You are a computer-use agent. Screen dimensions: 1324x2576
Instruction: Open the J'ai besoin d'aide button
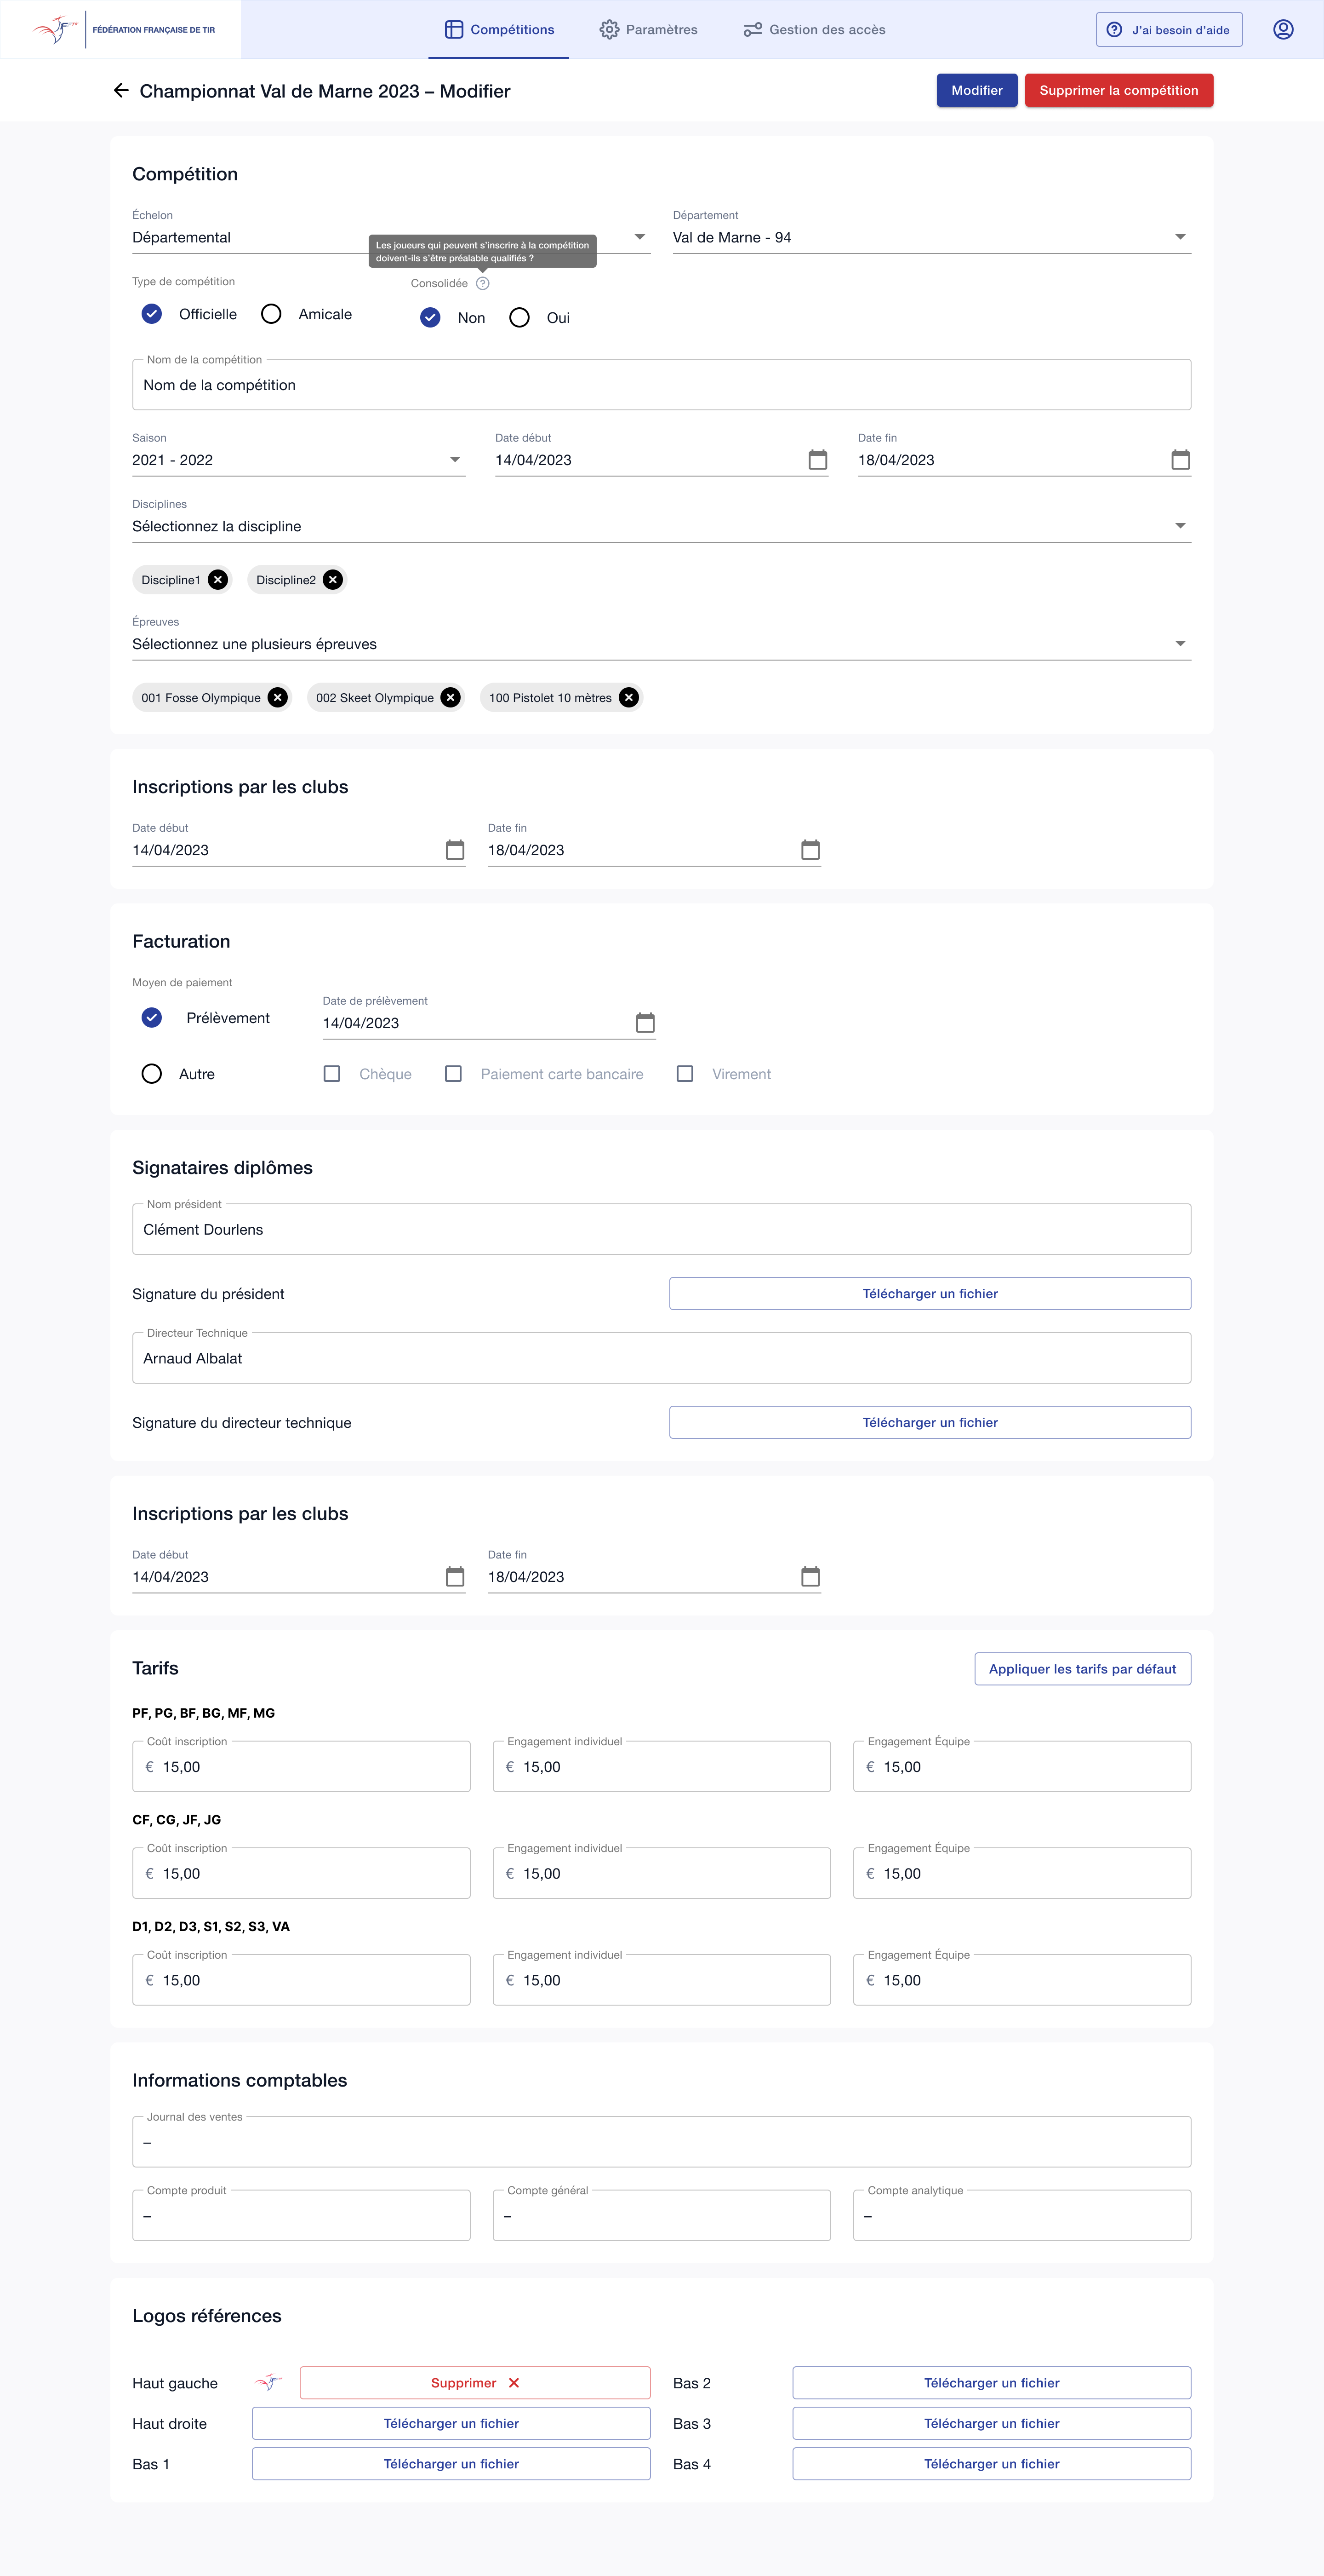point(1169,30)
